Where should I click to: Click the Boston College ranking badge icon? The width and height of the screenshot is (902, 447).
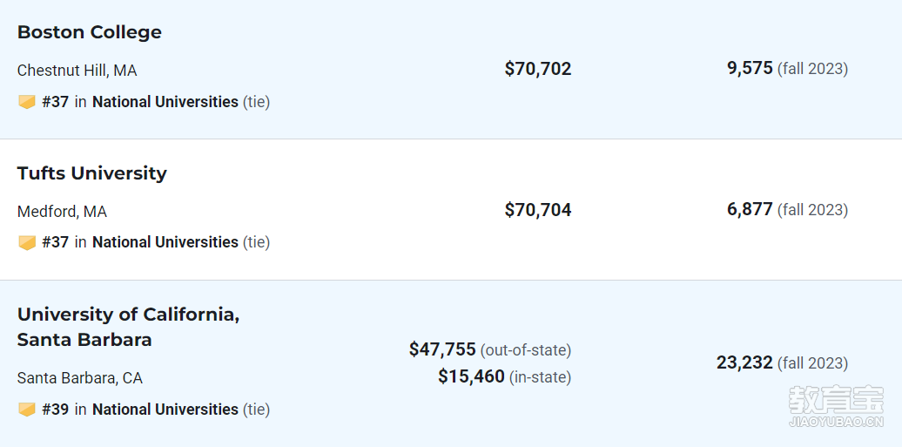[27, 103]
